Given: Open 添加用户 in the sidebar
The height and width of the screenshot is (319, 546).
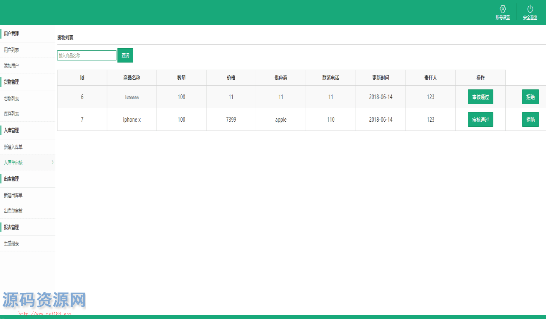Looking at the screenshot, I should (12, 66).
